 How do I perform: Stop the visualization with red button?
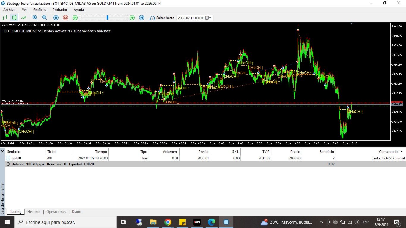(65, 18)
